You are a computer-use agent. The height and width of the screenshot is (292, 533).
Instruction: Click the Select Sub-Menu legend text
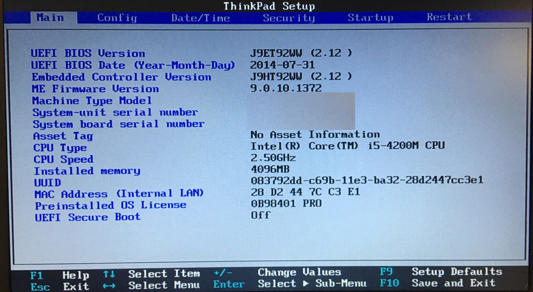(312, 284)
